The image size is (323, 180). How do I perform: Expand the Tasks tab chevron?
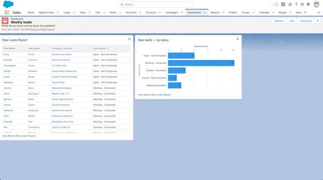[90, 13]
